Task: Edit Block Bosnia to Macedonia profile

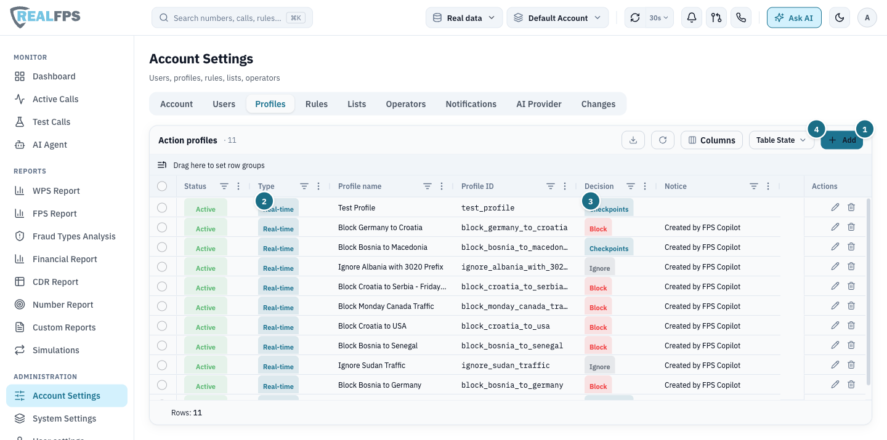Action: 835,247
